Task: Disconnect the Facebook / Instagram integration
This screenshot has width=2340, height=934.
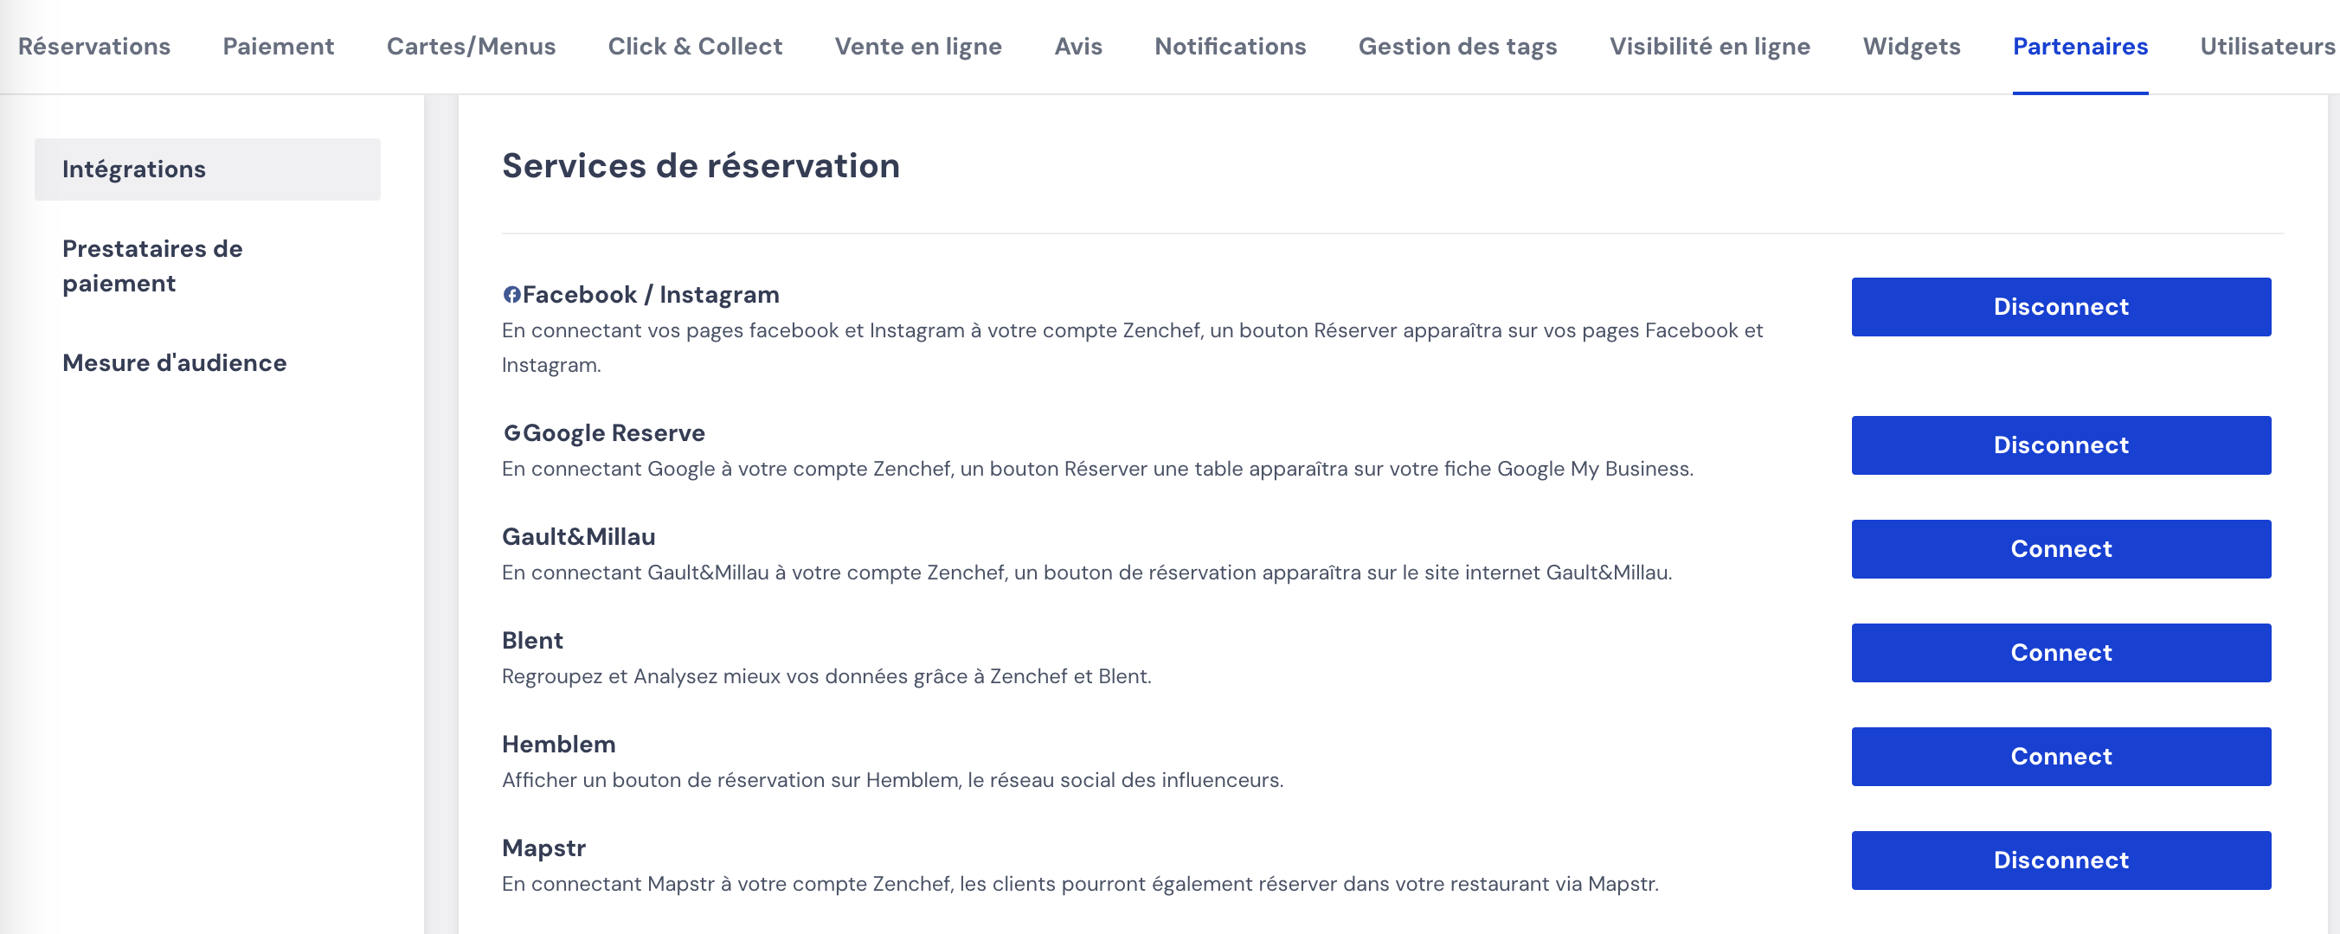Action: pyautogui.click(x=2060, y=307)
